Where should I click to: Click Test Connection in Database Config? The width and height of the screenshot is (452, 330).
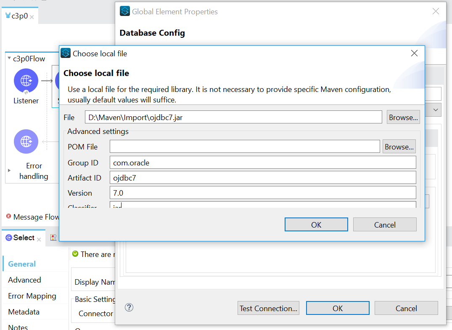coord(268,308)
